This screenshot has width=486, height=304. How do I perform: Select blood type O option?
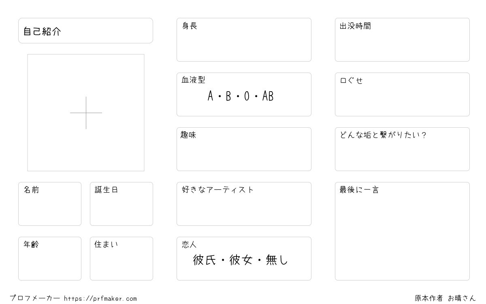247,96
